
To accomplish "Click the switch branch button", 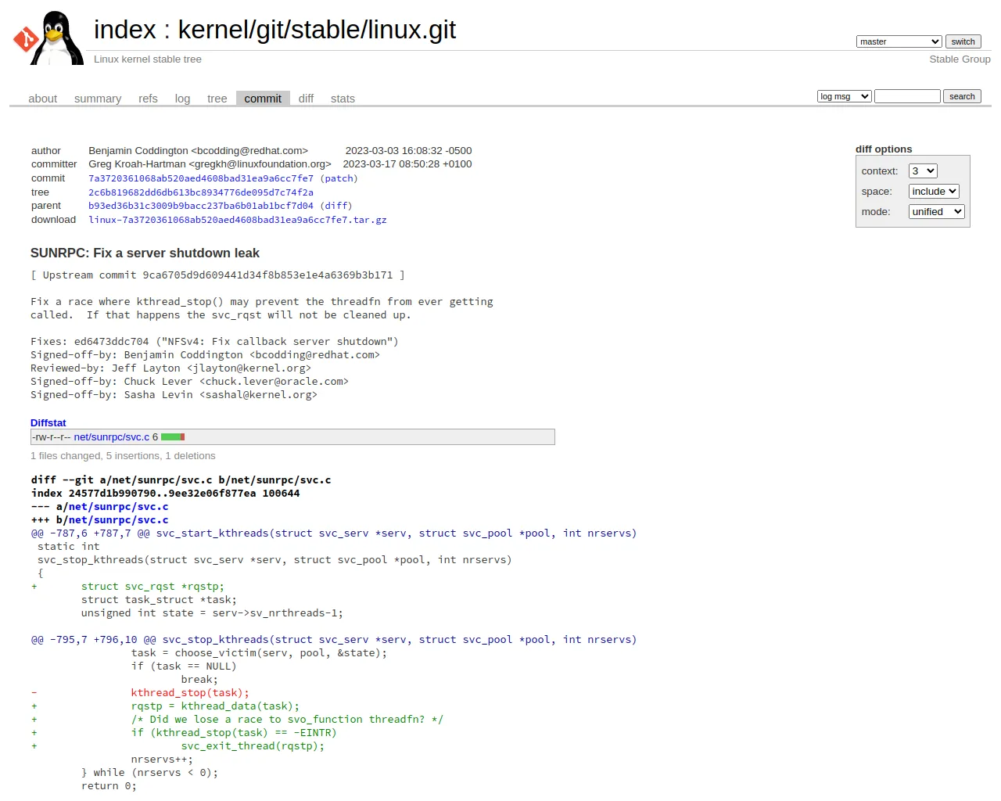I will tap(963, 41).
